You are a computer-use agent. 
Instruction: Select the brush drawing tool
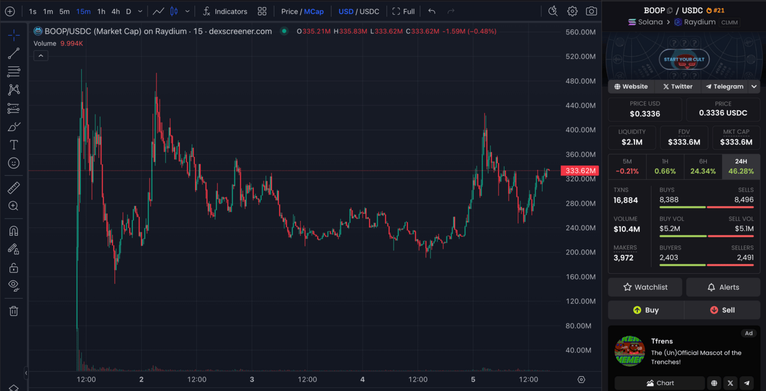tap(14, 127)
